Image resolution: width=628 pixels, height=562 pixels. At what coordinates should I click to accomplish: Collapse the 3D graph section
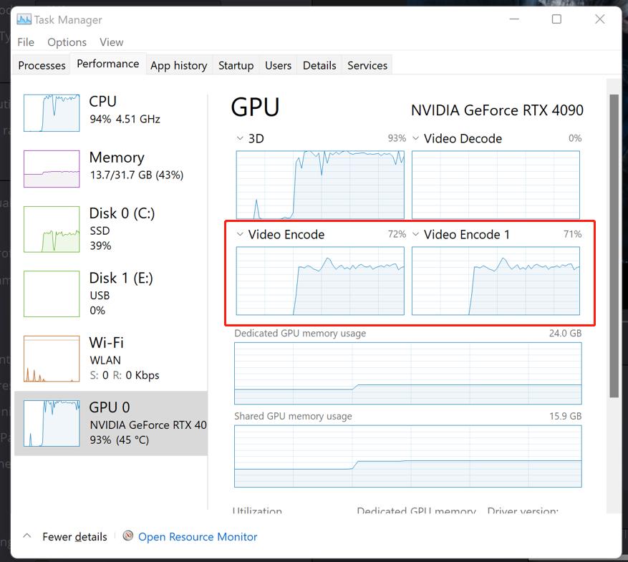coord(238,138)
